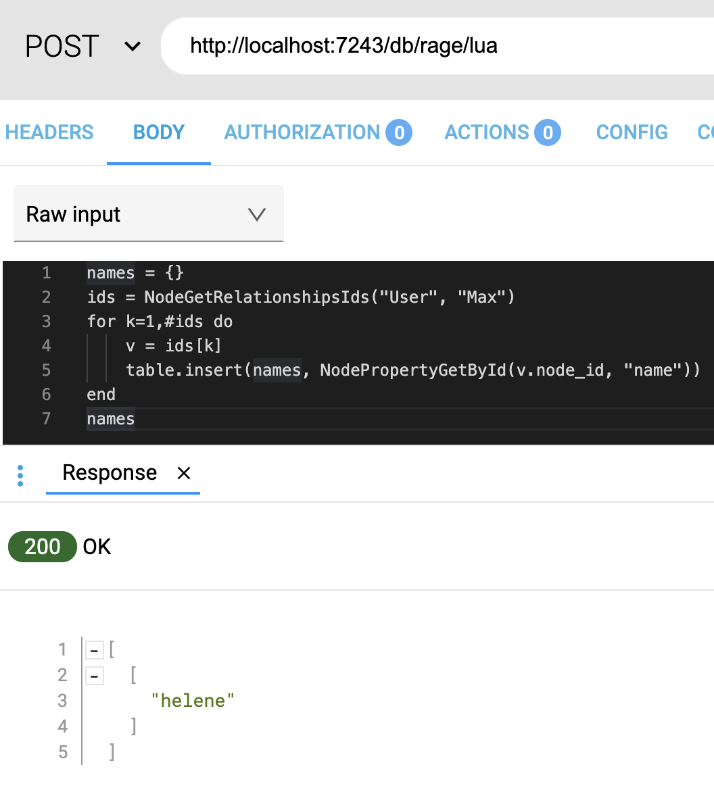Place cursor on editor line 7 "names"

point(111,419)
